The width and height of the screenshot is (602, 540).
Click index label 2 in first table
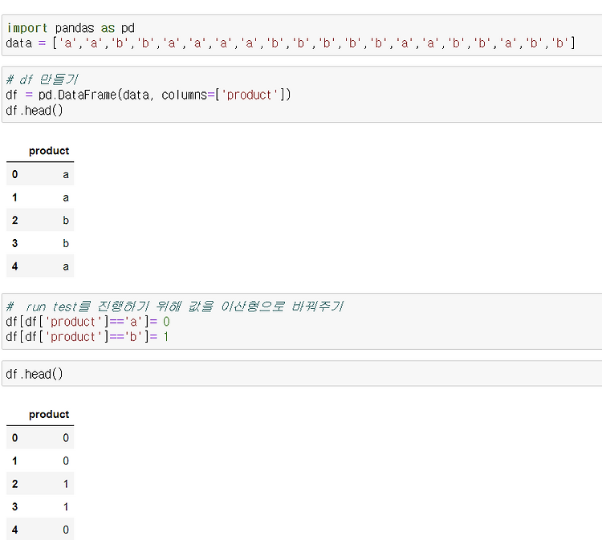pos(14,221)
